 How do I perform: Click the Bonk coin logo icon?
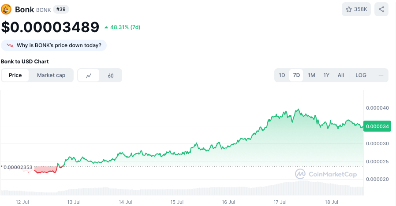(6, 10)
